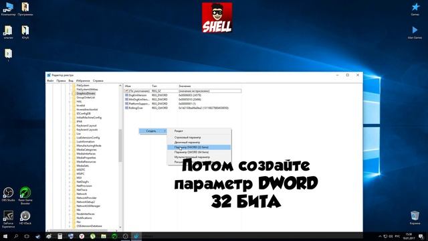This screenshot has height=241, width=428.
Task: Switch to Registry Editor taskbar button
Action: [136, 236]
